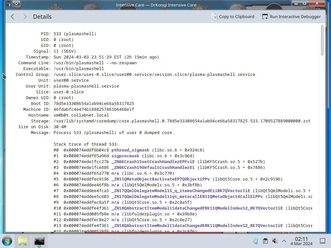
Task: Open the file manager folder taskbar icon
Action: click(x=22, y=241)
